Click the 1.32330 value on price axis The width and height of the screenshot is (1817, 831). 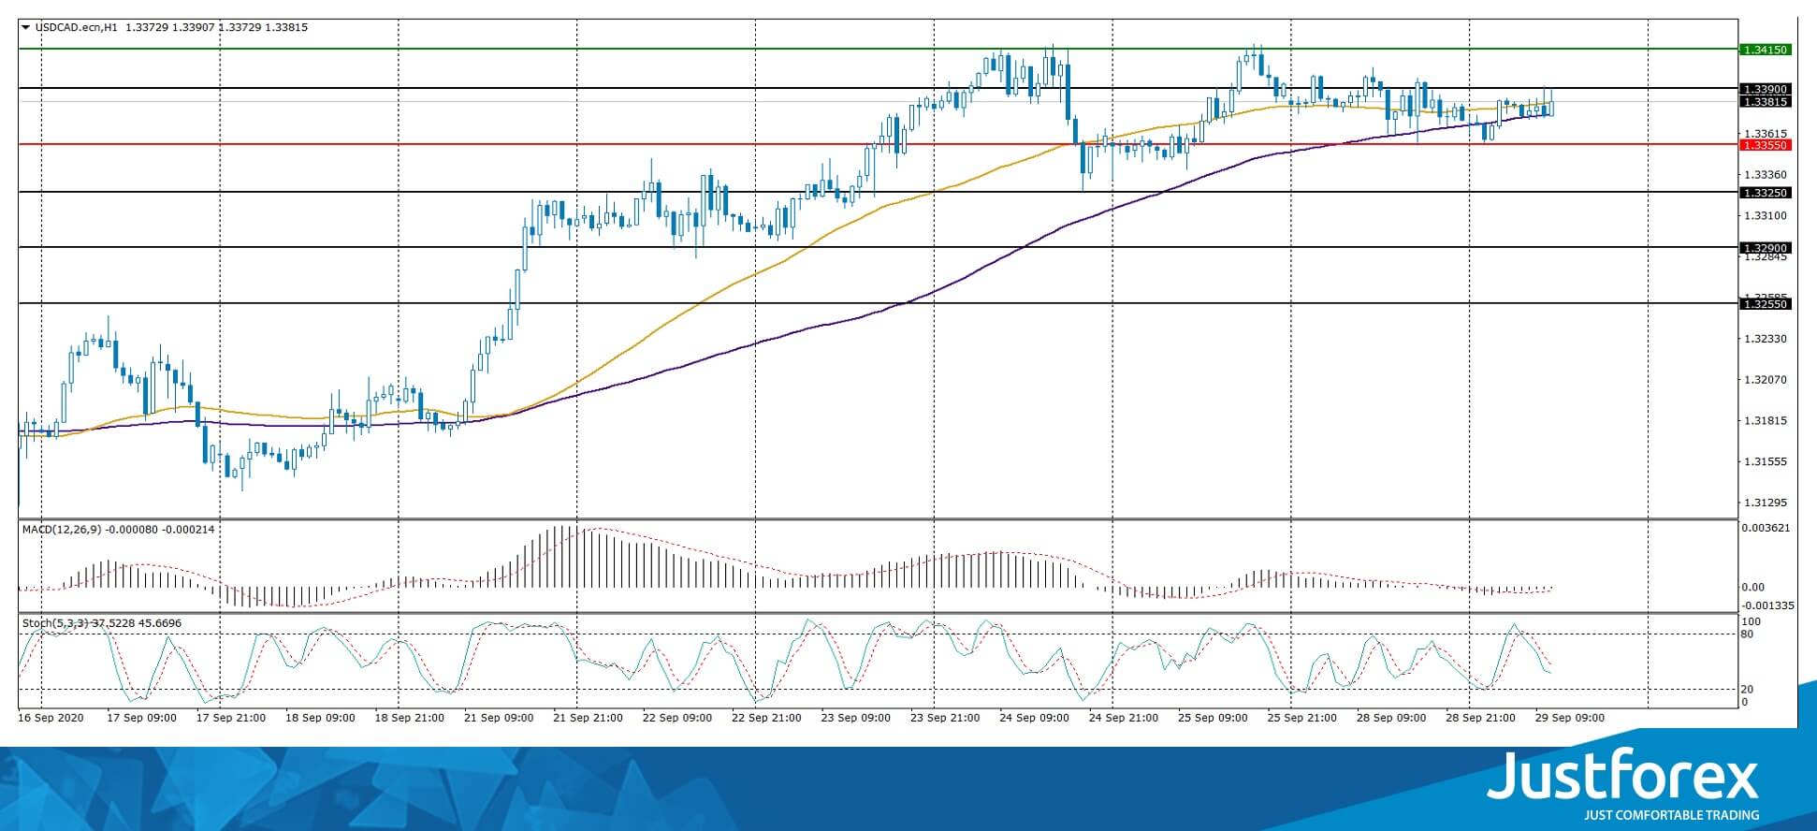tap(1765, 339)
